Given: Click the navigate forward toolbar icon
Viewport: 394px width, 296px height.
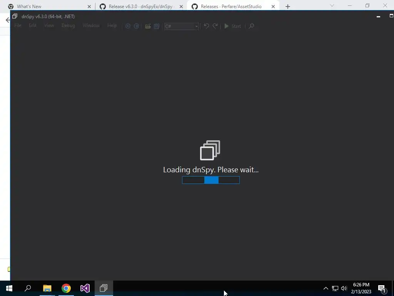Looking at the screenshot, I should [137, 26].
